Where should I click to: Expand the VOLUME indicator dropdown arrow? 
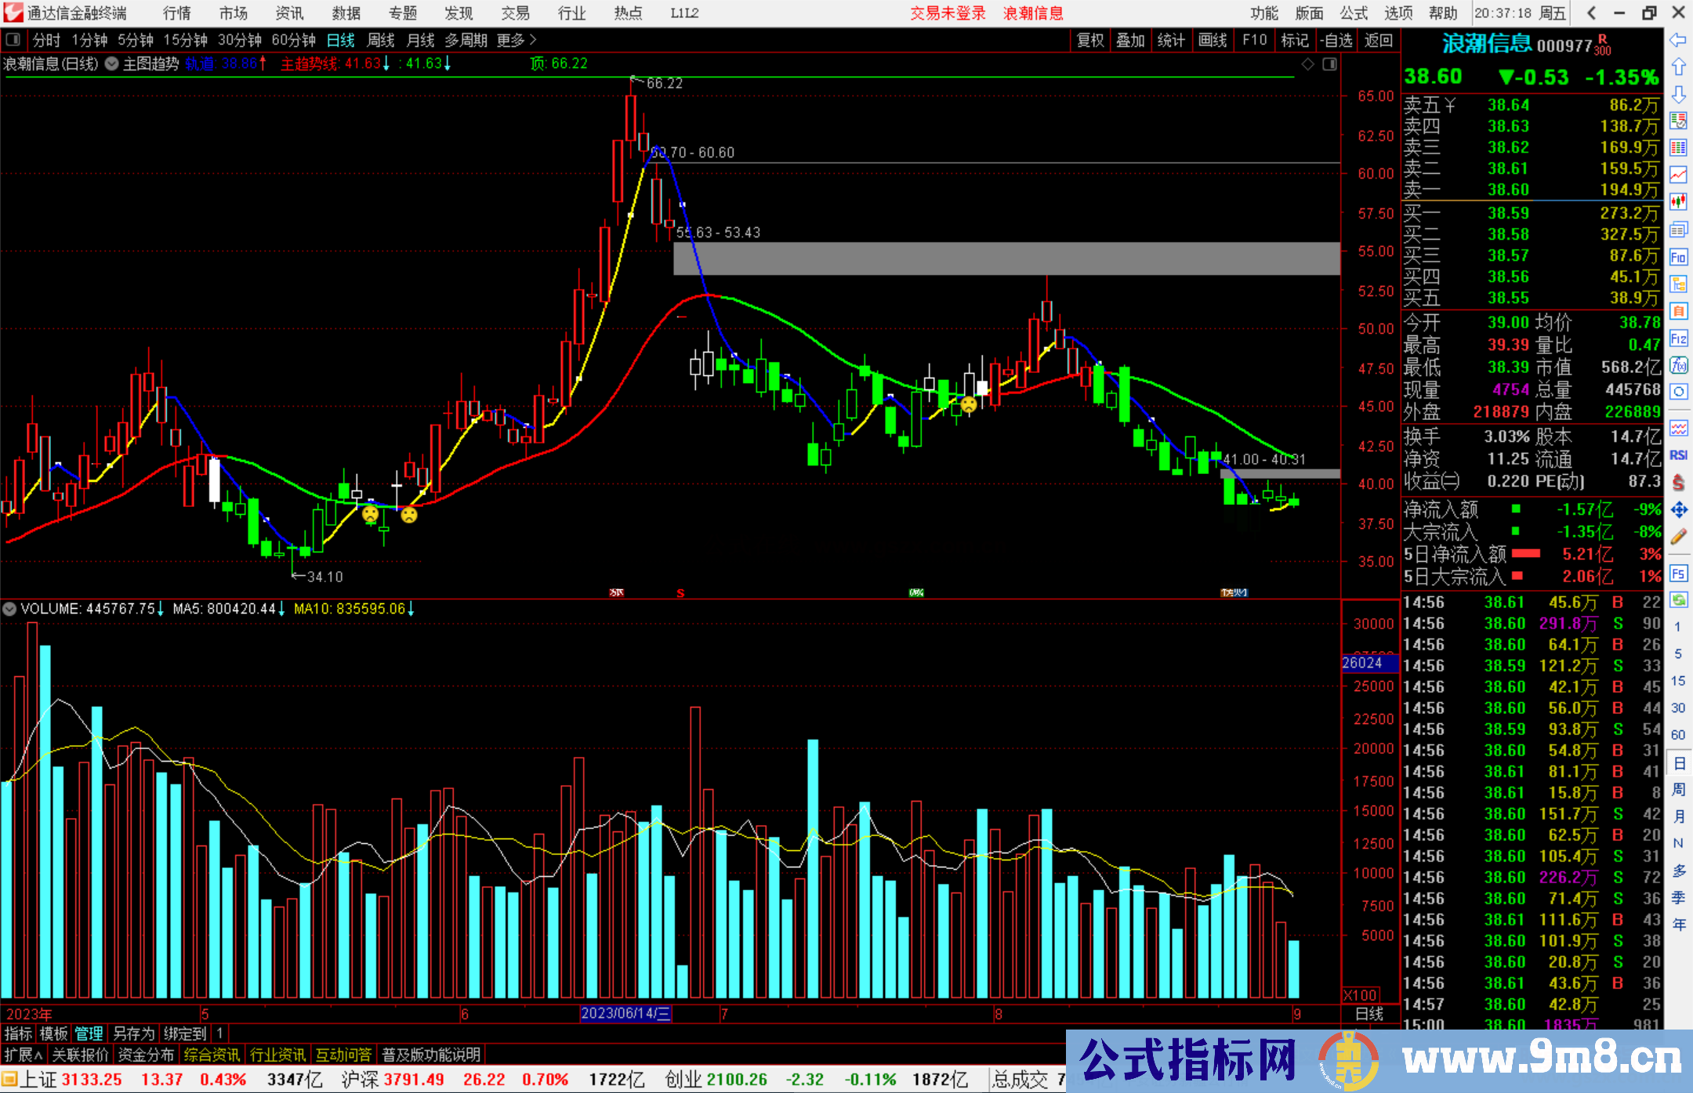(x=9, y=609)
